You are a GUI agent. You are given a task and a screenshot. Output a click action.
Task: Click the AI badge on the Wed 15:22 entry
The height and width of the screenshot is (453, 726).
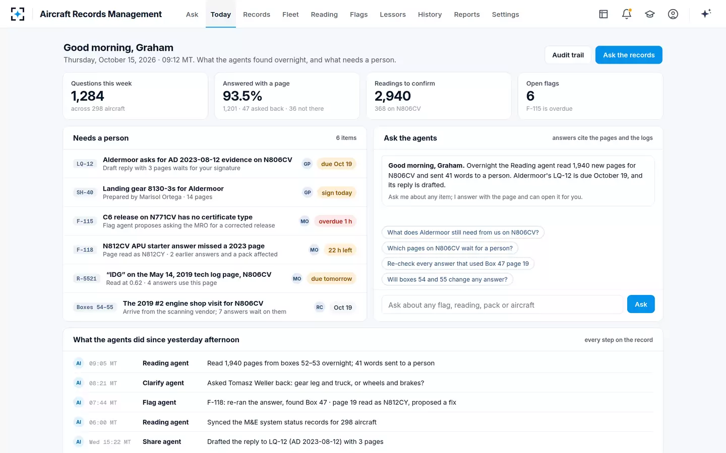coord(79,442)
